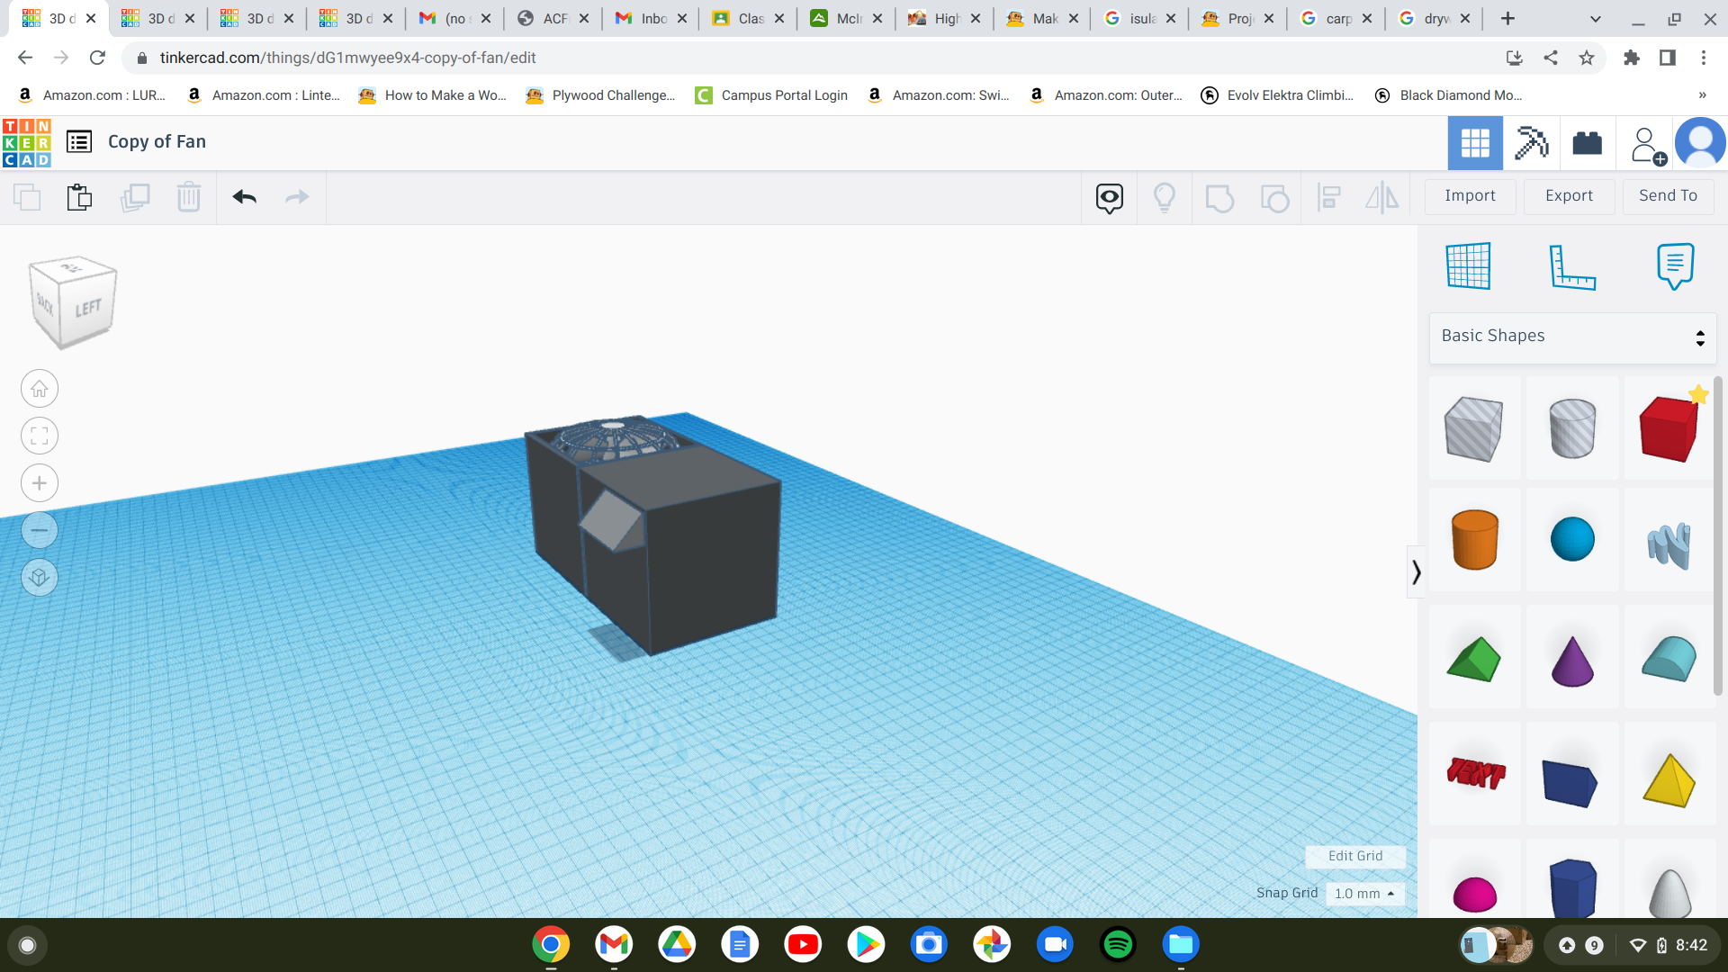Pick the red Text shape
This screenshot has width=1728, height=972.
click(1475, 774)
